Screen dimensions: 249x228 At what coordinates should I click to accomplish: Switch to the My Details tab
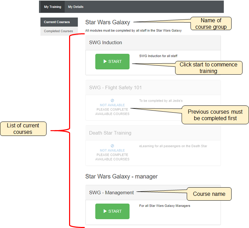click(x=76, y=7)
